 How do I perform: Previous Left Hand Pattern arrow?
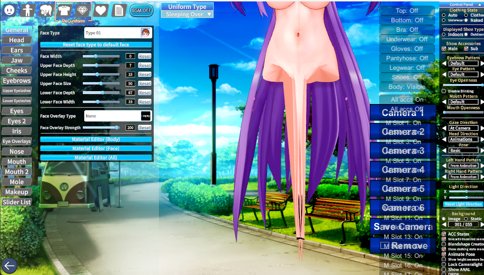[x=444, y=166]
